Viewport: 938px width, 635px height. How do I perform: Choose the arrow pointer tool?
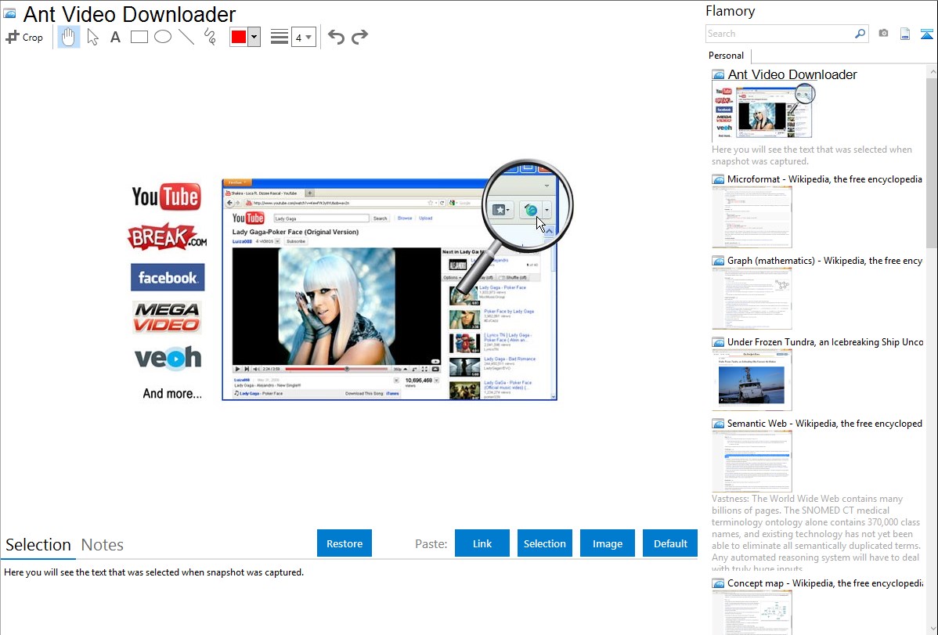tap(92, 37)
